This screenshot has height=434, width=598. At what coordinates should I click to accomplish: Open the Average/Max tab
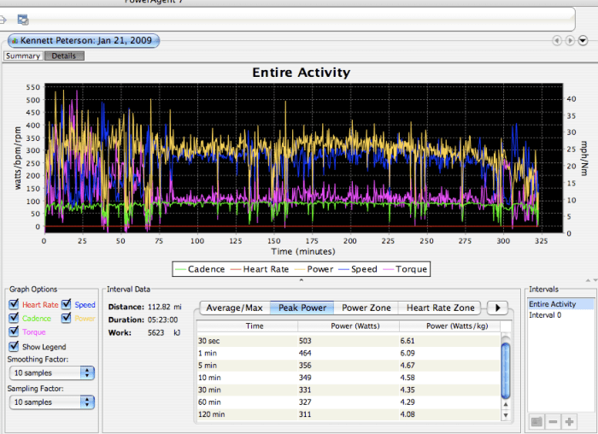[x=234, y=308]
